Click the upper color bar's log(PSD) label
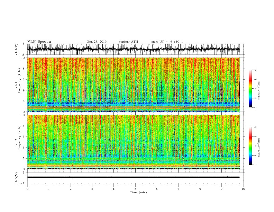274x212 pixels. [259, 90]
